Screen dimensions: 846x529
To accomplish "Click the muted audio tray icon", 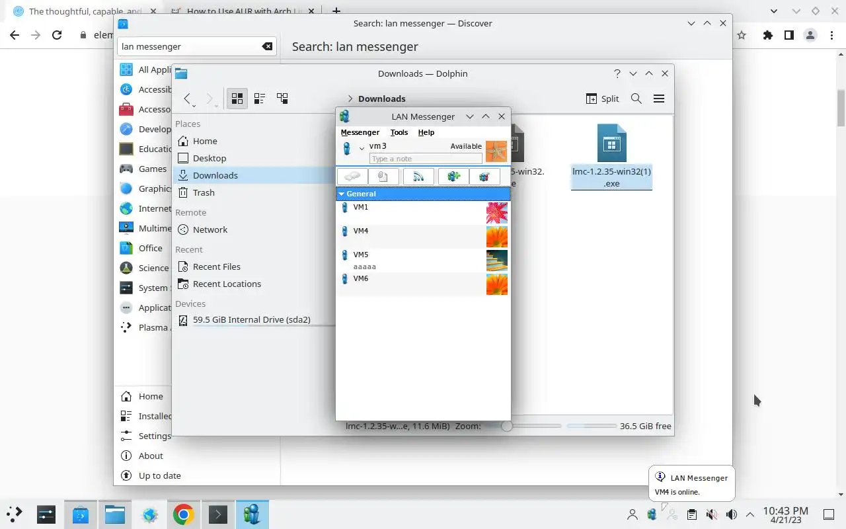I will tap(711, 514).
